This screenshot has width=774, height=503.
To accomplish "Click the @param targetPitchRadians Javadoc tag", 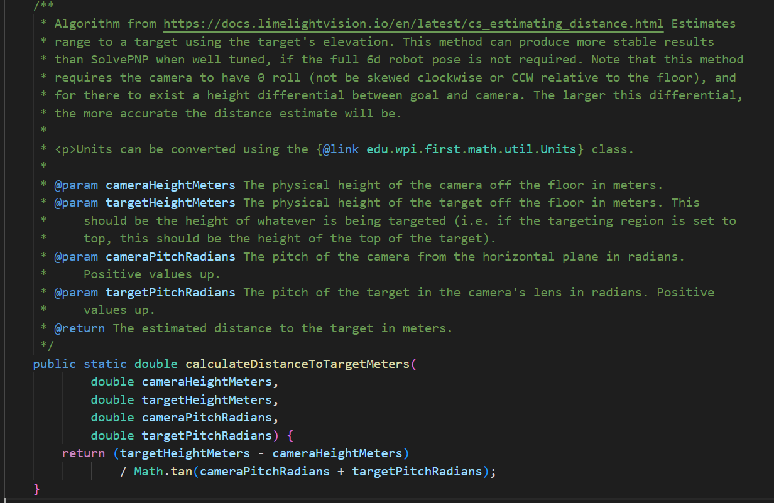I will 76,292.
